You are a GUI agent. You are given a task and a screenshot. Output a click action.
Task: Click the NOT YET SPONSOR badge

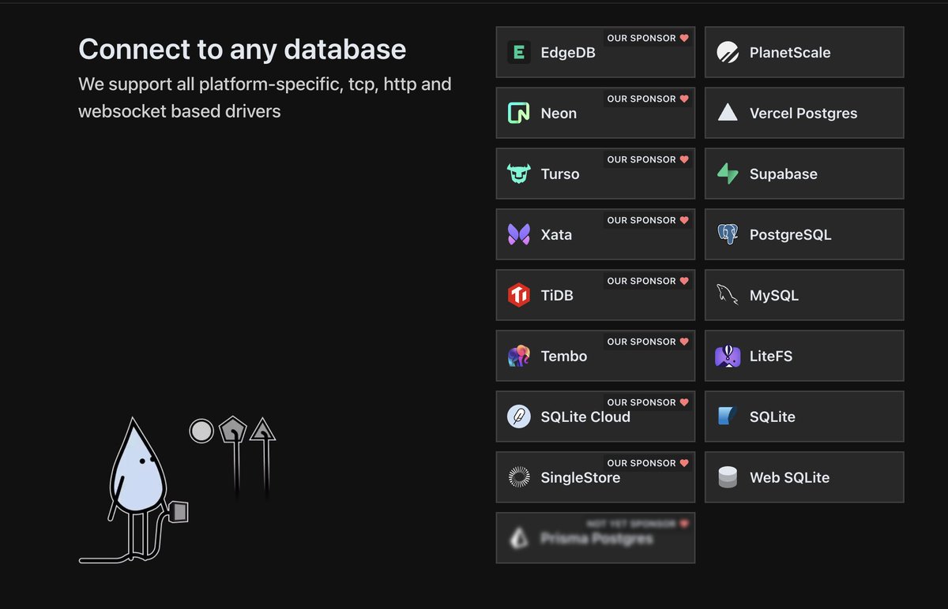tap(638, 524)
